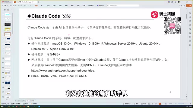This screenshot has width=193, height=108.
Task: Switch the slide panel to outline view
Action: point(5,10)
